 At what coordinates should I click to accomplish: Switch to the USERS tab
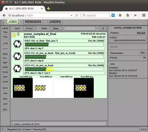coord(55,22)
